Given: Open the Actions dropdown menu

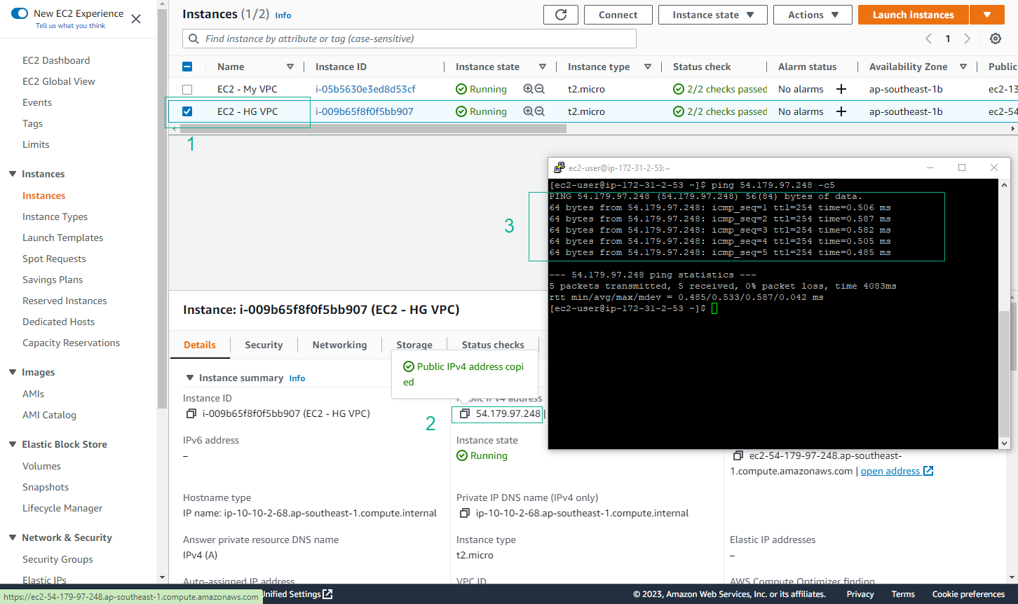Looking at the screenshot, I should [813, 15].
